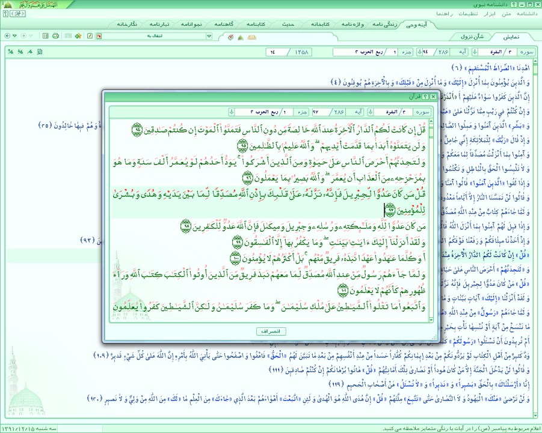Viewport: 542px width, 433px height.
Task: Open the ابزار menu
Action: pyautogui.click(x=490, y=14)
